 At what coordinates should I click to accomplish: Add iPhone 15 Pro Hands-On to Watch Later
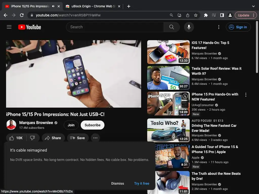click(x=185, y=96)
